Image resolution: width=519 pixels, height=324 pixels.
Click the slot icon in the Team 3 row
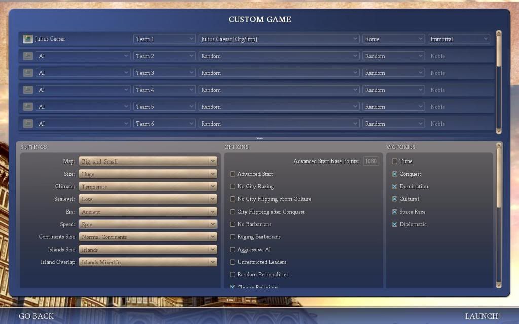(x=28, y=73)
